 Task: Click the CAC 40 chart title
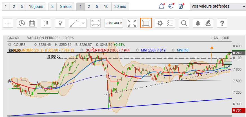(13, 38)
